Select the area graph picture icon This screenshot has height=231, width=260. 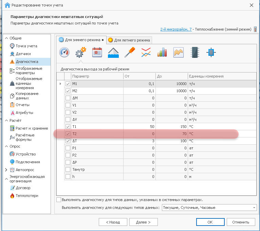179,52
